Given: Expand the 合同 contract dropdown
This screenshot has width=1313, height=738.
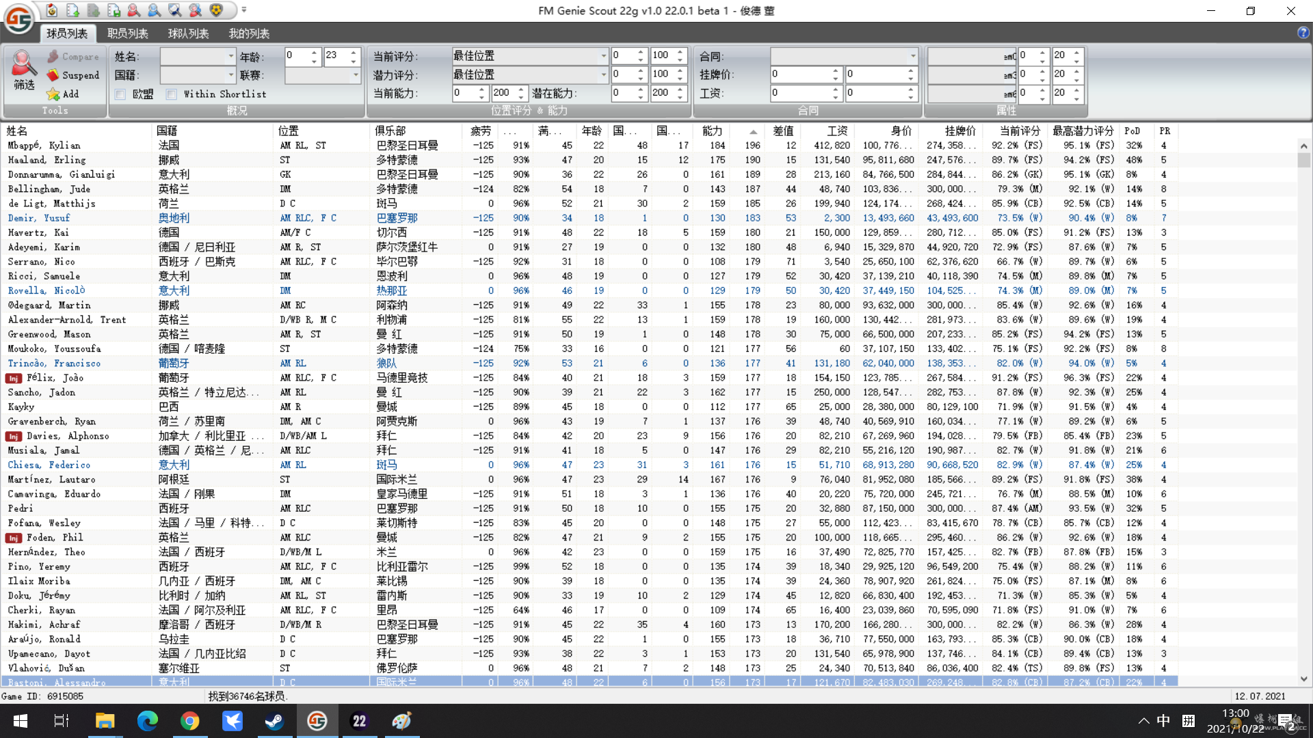Looking at the screenshot, I should pos(913,56).
